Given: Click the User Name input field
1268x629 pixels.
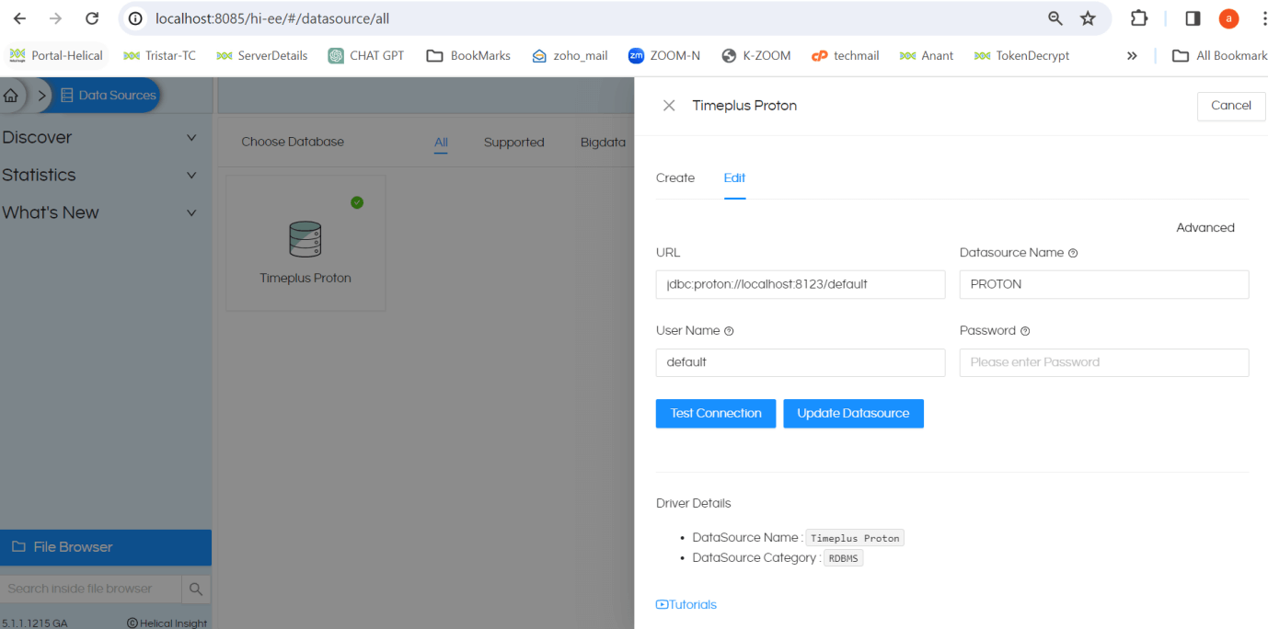Looking at the screenshot, I should point(801,362).
